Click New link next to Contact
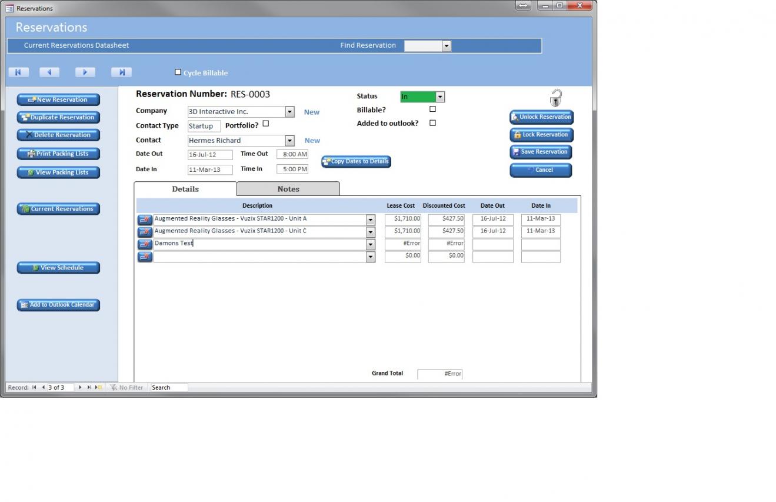 point(312,141)
